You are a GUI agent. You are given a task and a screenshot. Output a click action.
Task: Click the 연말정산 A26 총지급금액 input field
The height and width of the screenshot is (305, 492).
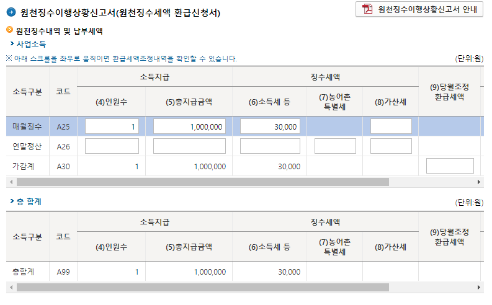189,146
